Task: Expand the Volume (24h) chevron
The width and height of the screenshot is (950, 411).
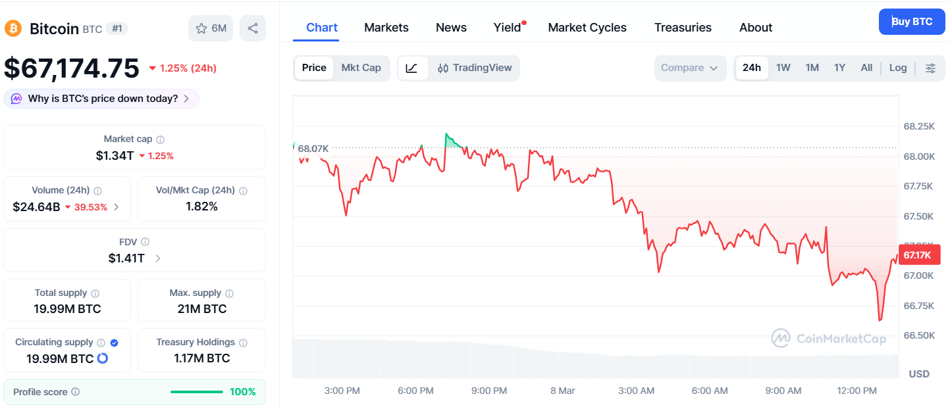Action: 117,207
